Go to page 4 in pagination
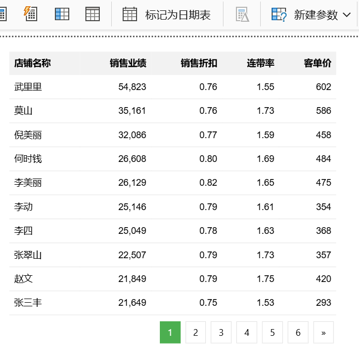This screenshot has width=359, height=356. 247,332
